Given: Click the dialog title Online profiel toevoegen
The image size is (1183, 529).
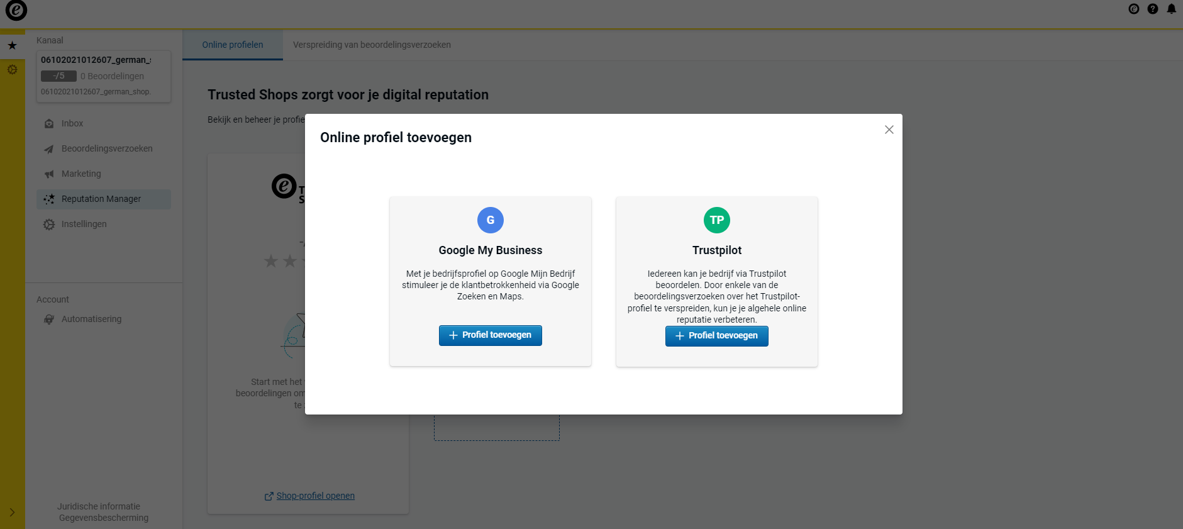Looking at the screenshot, I should pos(396,138).
